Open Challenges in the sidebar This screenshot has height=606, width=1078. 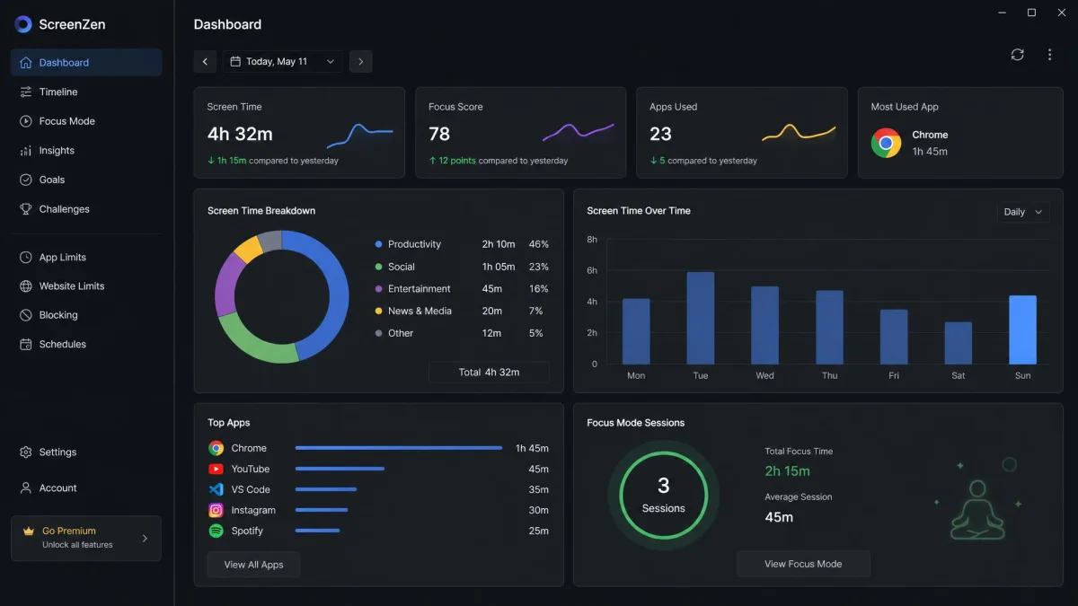pos(86,209)
